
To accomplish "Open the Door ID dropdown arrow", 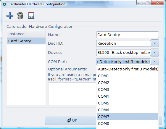I will (x=155, y=43).
